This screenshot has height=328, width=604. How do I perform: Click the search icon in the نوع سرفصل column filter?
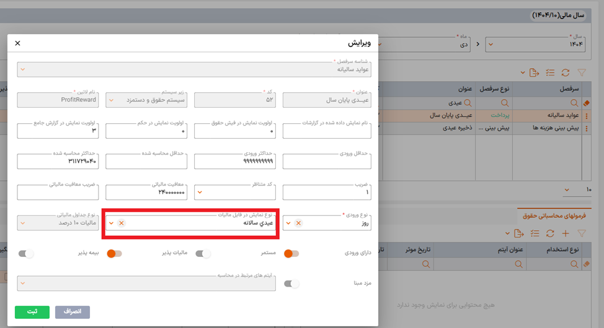click(505, 103)
